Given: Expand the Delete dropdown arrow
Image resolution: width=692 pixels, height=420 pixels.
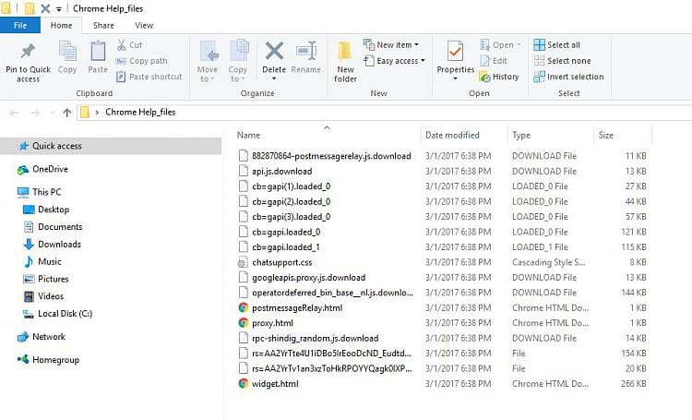Looking at the screenshot, I should [274, 79].
